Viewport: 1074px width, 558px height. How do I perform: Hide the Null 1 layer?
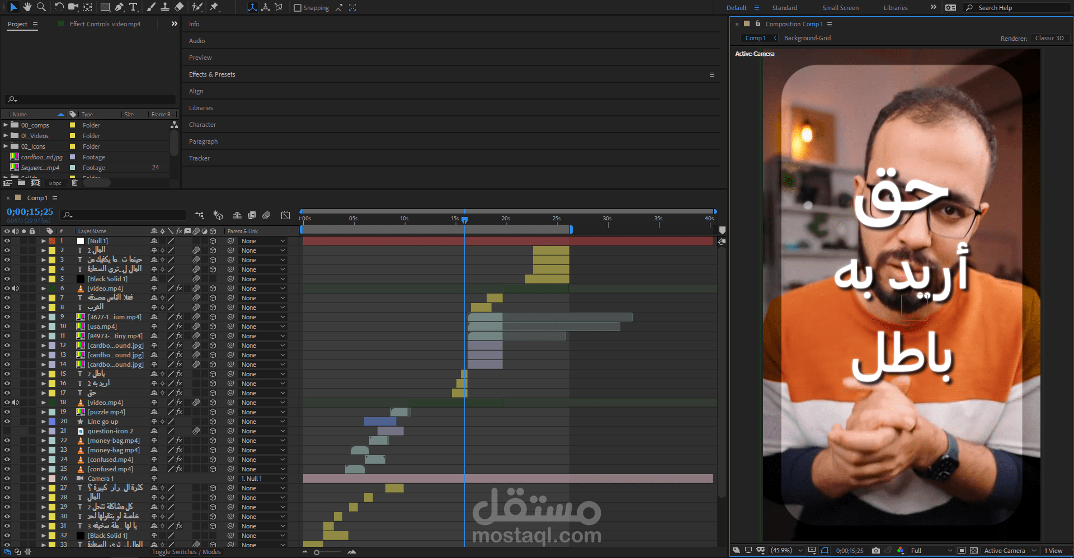[x=7, y=241]
